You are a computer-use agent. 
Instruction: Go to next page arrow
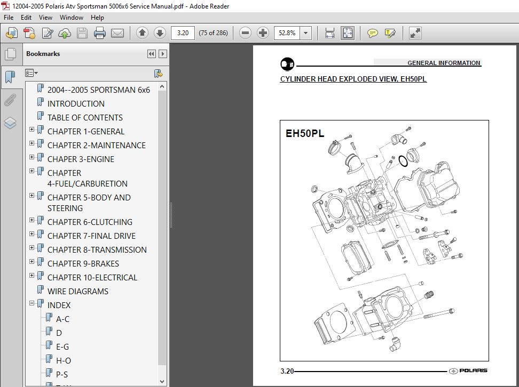tap(160, 33)
